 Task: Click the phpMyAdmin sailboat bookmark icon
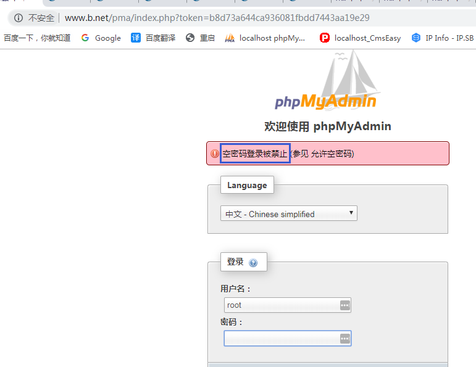tap(230, 38)
